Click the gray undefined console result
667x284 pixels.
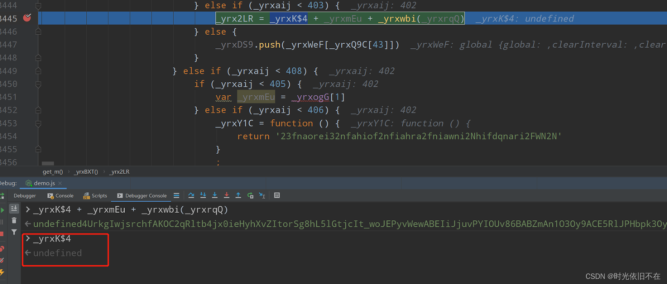coord(57,253)
